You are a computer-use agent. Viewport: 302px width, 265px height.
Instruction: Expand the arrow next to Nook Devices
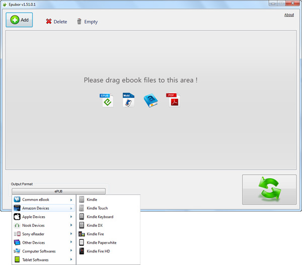(x=71, y=225)
